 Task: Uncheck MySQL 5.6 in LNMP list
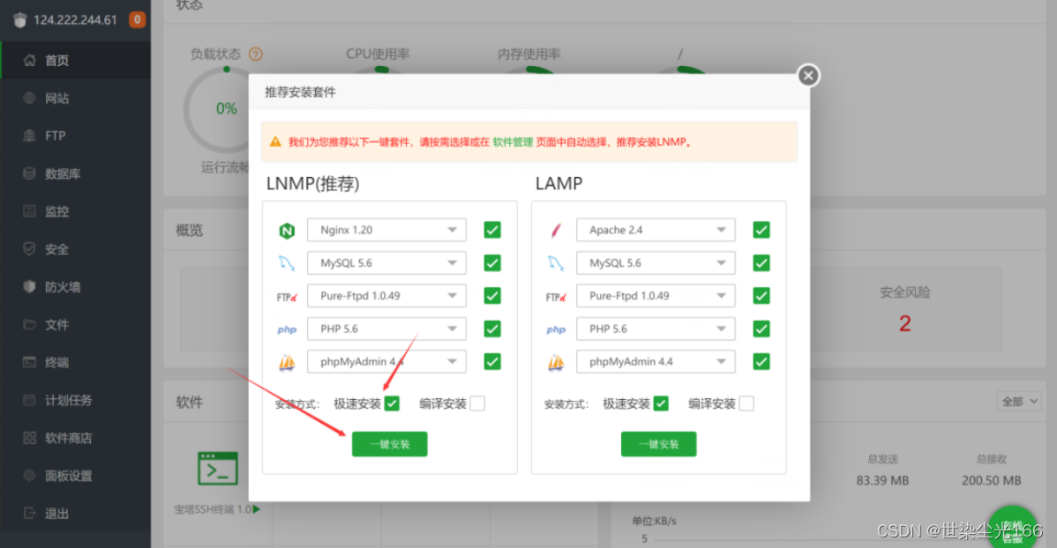pos(492,263)
